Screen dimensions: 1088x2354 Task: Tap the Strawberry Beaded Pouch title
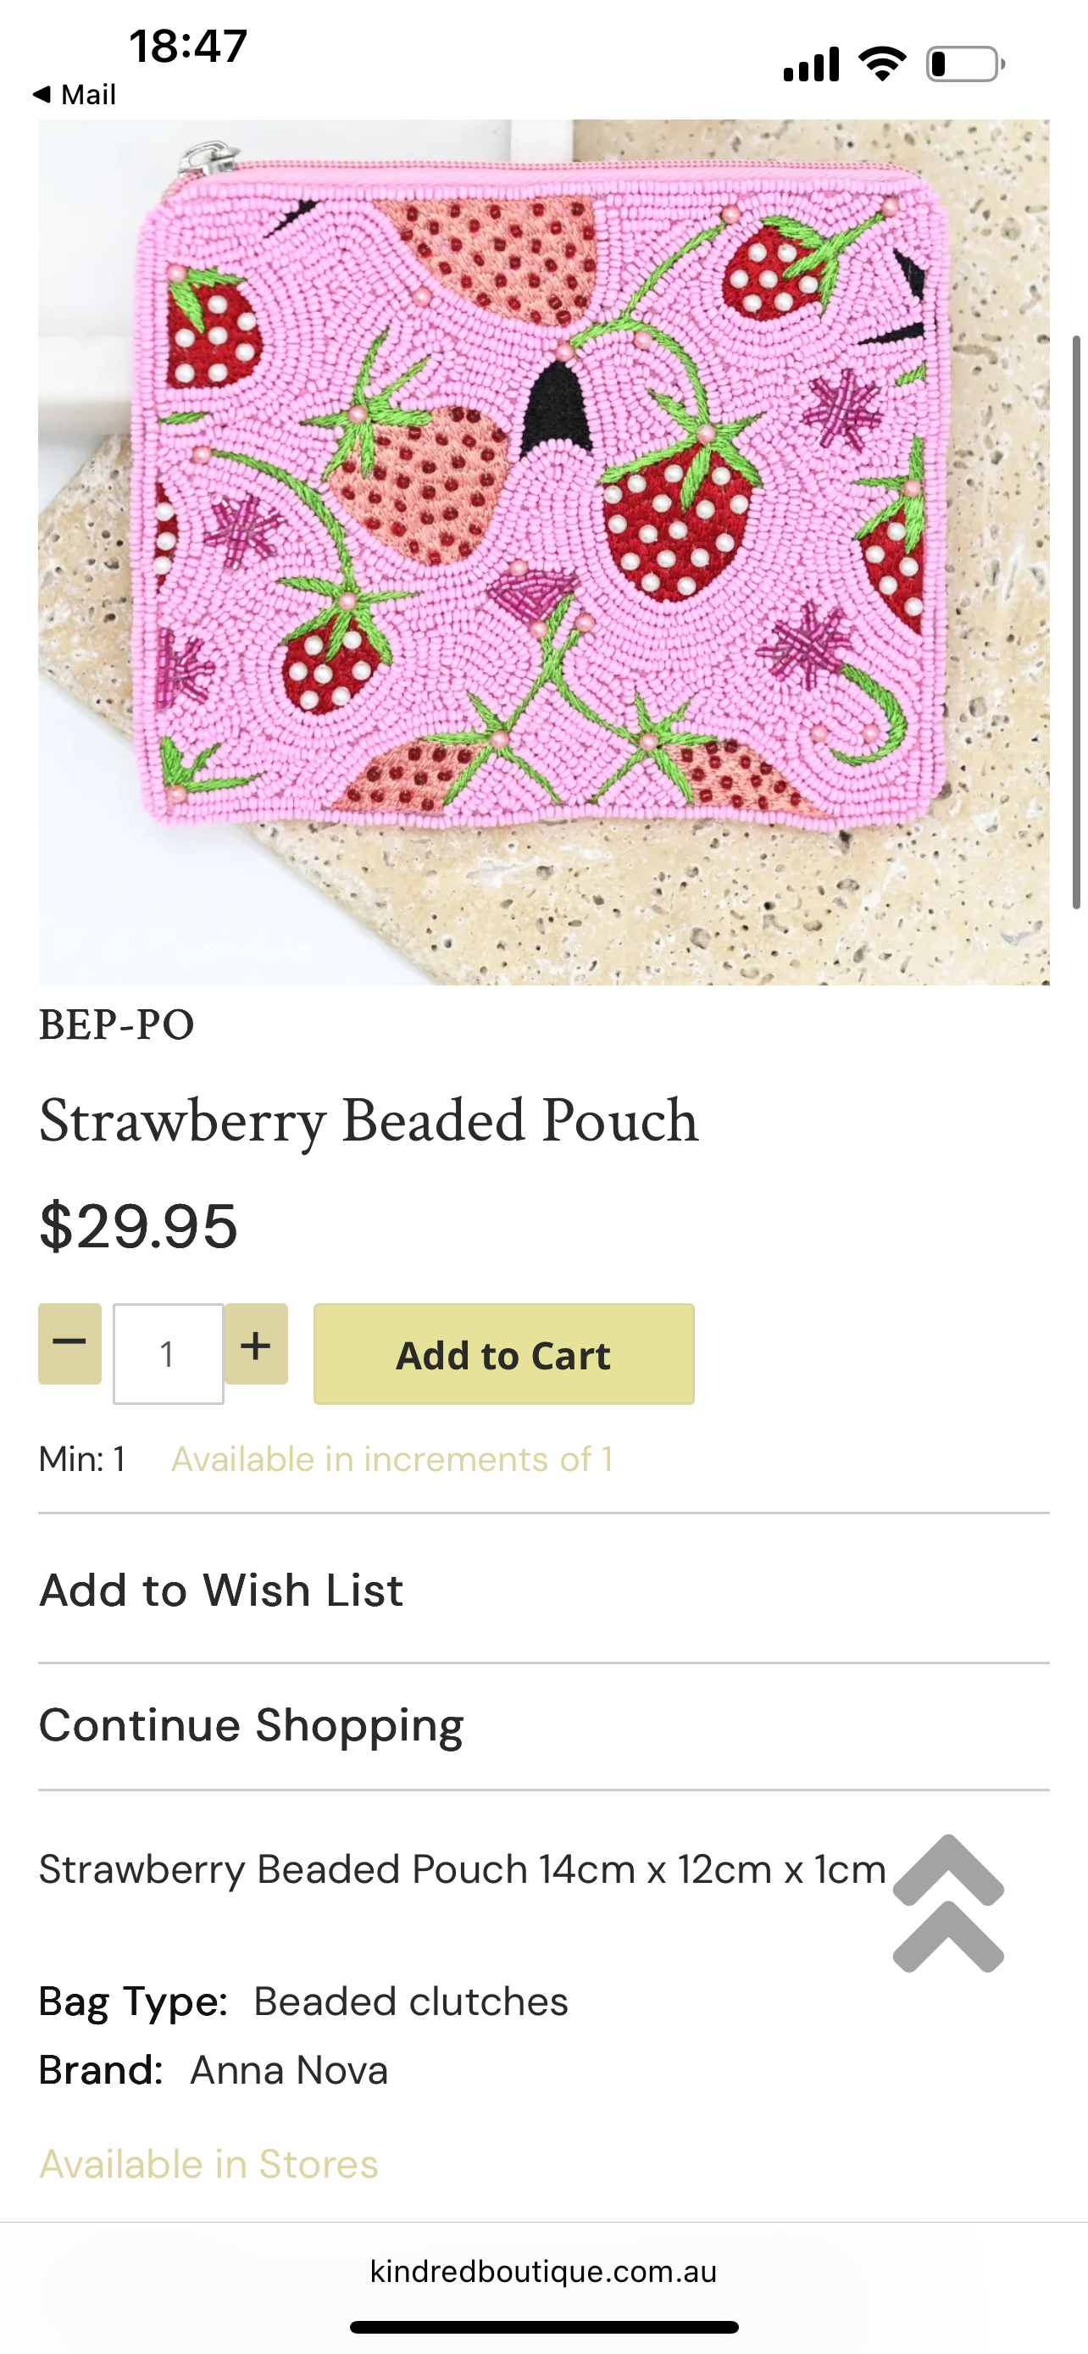click(368, 1120)
